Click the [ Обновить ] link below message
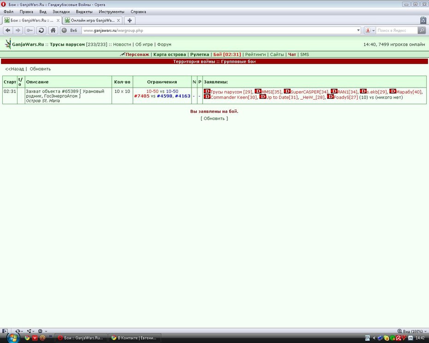 (x=214, y=118)
